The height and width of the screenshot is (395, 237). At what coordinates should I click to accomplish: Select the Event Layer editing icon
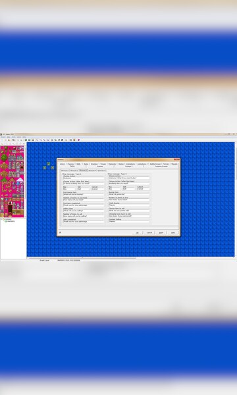[33, 140]
